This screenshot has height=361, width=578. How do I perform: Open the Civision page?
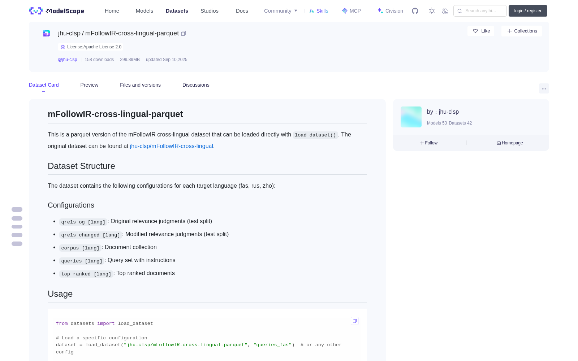pyautogui.click(x=390, y=11)
